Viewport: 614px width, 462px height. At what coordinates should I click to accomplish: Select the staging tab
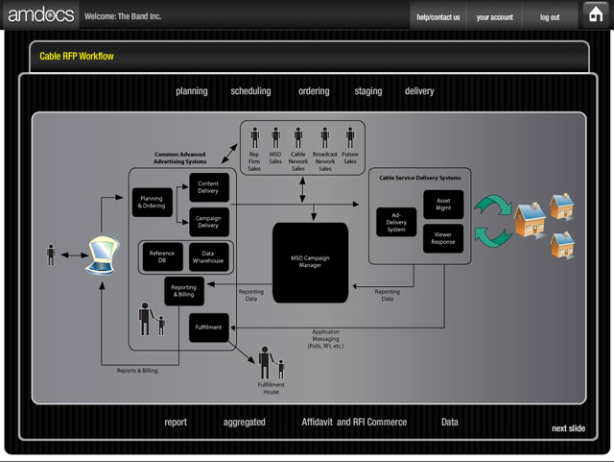(368, 91)
